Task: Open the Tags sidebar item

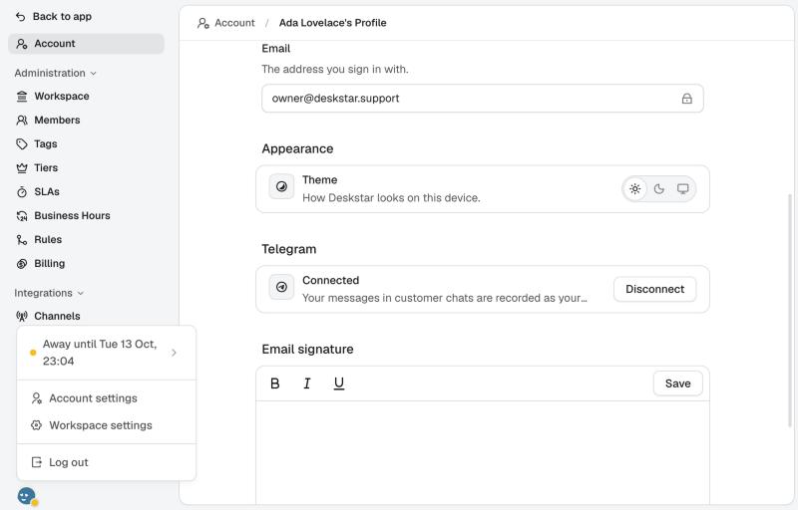Action: [86, 143]
